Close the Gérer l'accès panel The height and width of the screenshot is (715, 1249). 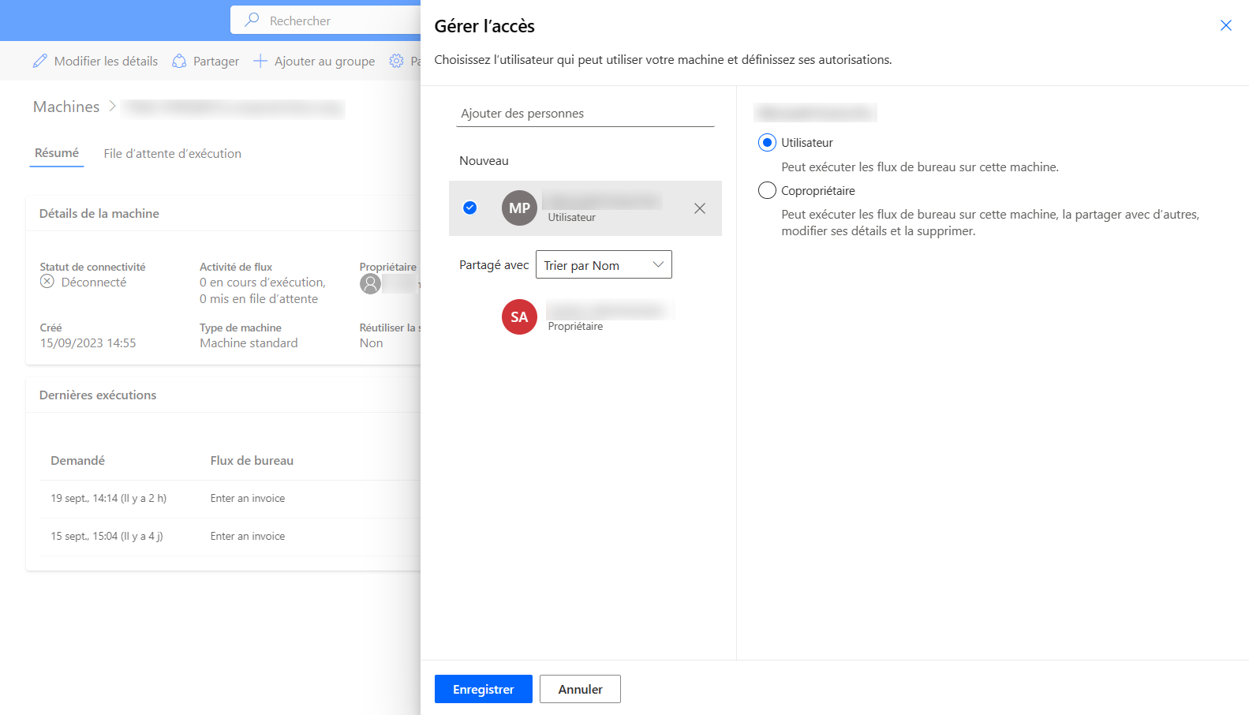(1226, 25)
